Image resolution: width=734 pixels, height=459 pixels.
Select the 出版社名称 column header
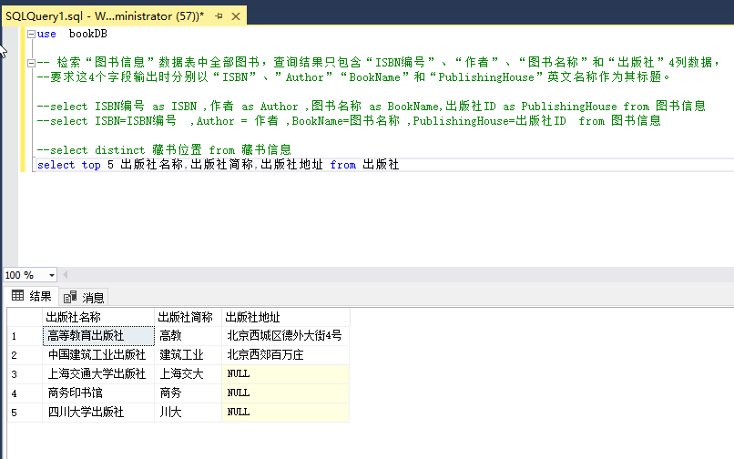[x=98, y=317]
